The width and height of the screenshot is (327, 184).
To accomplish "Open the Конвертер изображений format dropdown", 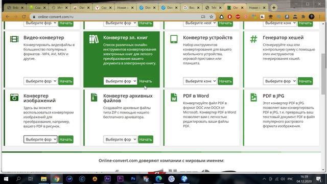I will (40, 139).
